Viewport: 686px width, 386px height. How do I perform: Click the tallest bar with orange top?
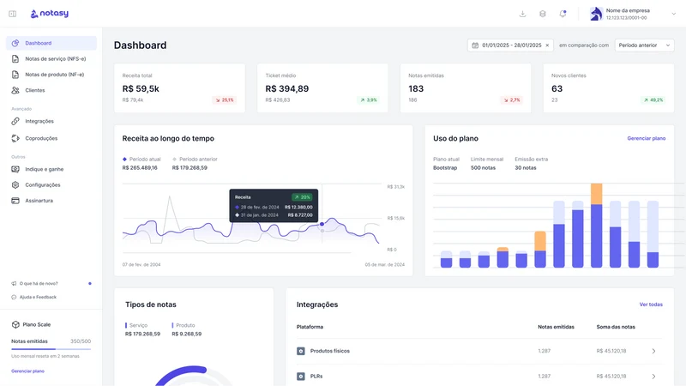tap(596, 226)
